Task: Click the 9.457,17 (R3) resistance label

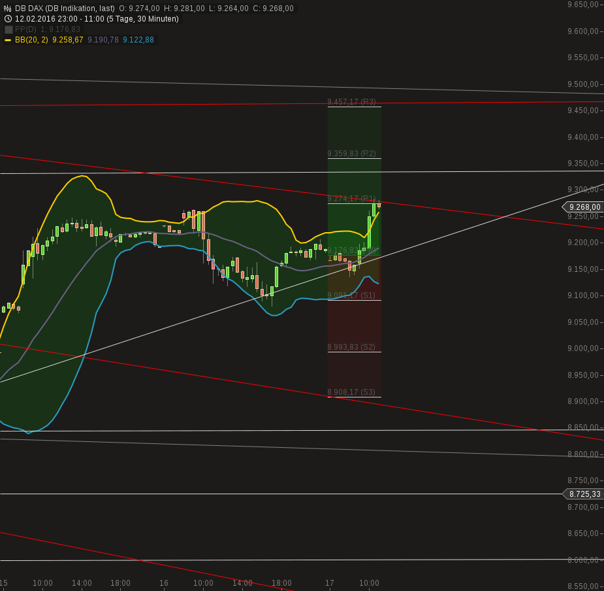Action: (x=351, y=102)
